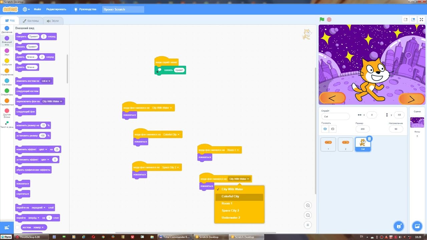Choose Underwater 2 in the dropdown list
This screenshot has height=240, width=427.
pos(239,218)
